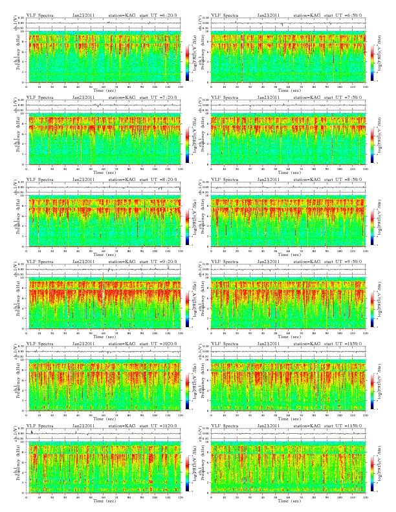396x512 pixels.
Task: Click "Jan232011" date of the 10:50:0 panel
Action: pos(269,344)
